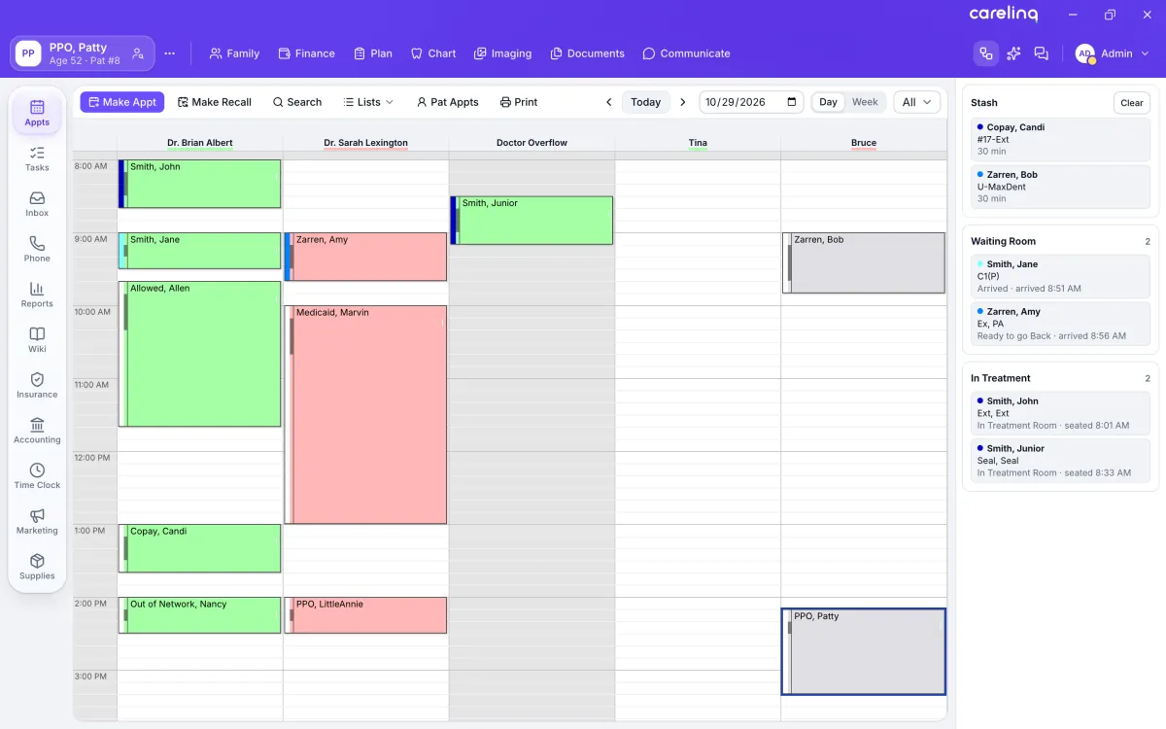
Task: Open Copay, Candi card in Stash
Action: coord(1060,139)
